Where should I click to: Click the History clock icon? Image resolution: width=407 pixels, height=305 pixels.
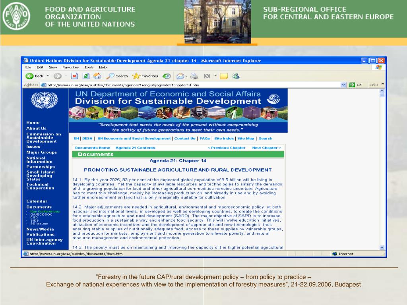pos(167,76)
